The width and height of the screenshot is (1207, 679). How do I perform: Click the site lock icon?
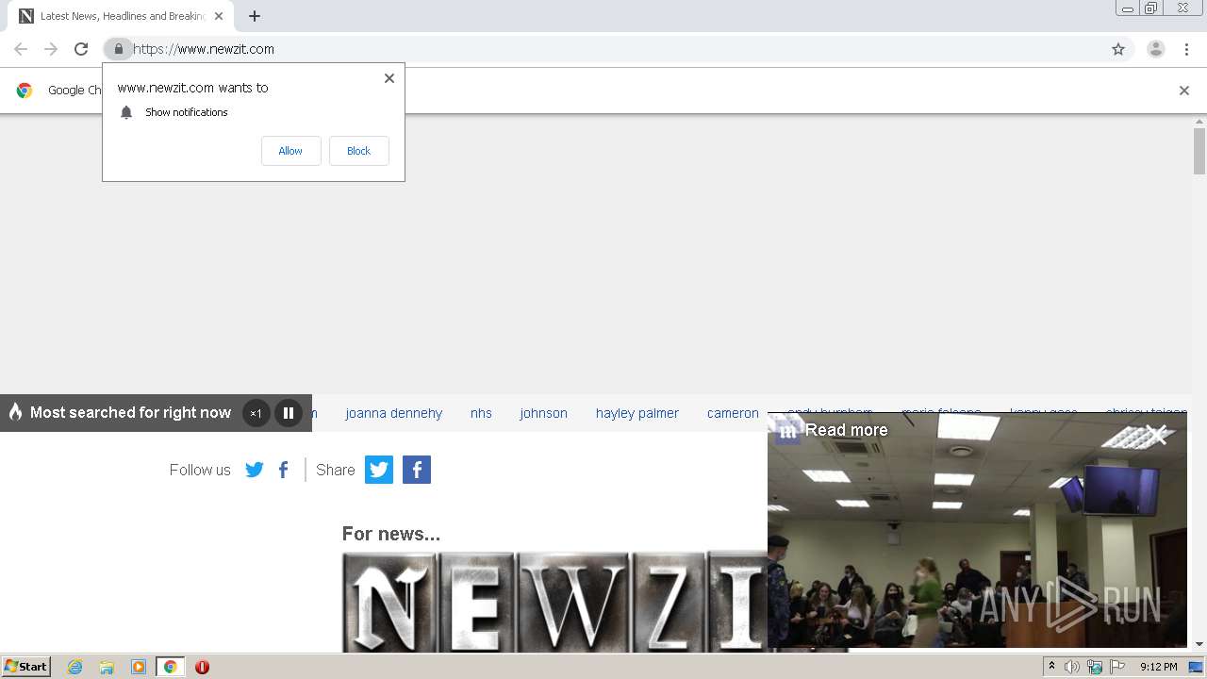118,49
